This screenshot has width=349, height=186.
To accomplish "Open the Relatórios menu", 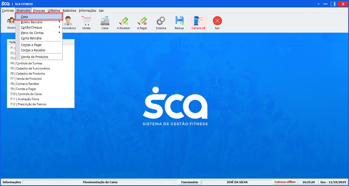I will [x=69, y=11].
